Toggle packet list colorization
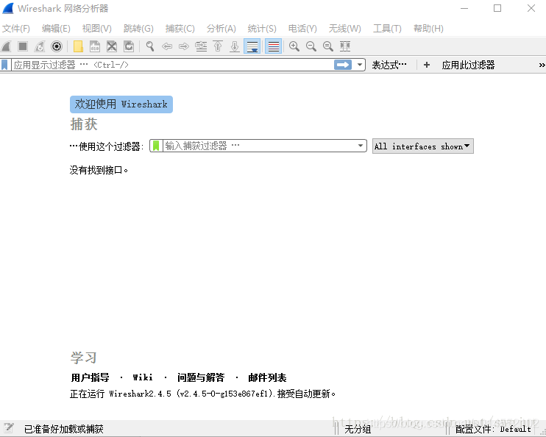The width and height of the screenshot is (546, 437). coord(274,46)
